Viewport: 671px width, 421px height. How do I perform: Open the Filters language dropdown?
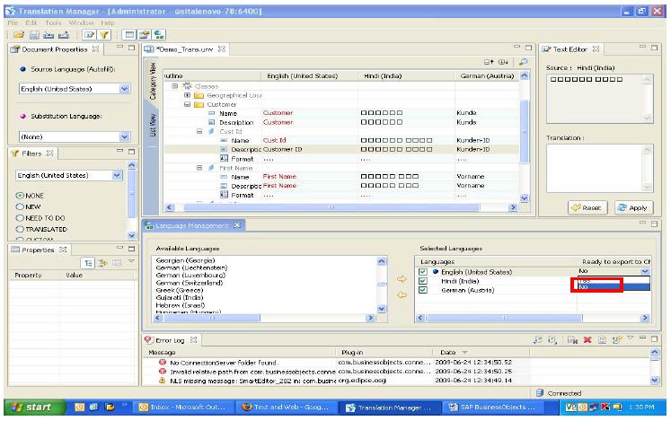117,175
